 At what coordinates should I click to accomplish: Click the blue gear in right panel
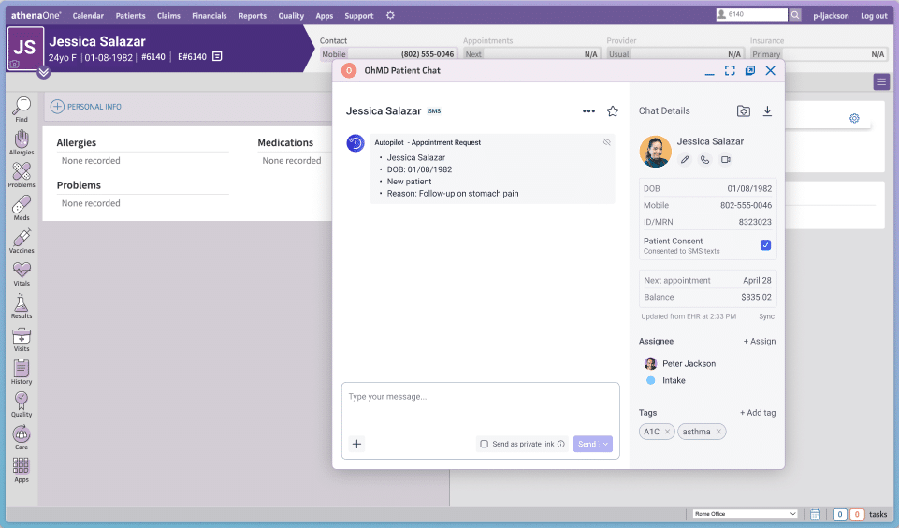coord(854,118)
